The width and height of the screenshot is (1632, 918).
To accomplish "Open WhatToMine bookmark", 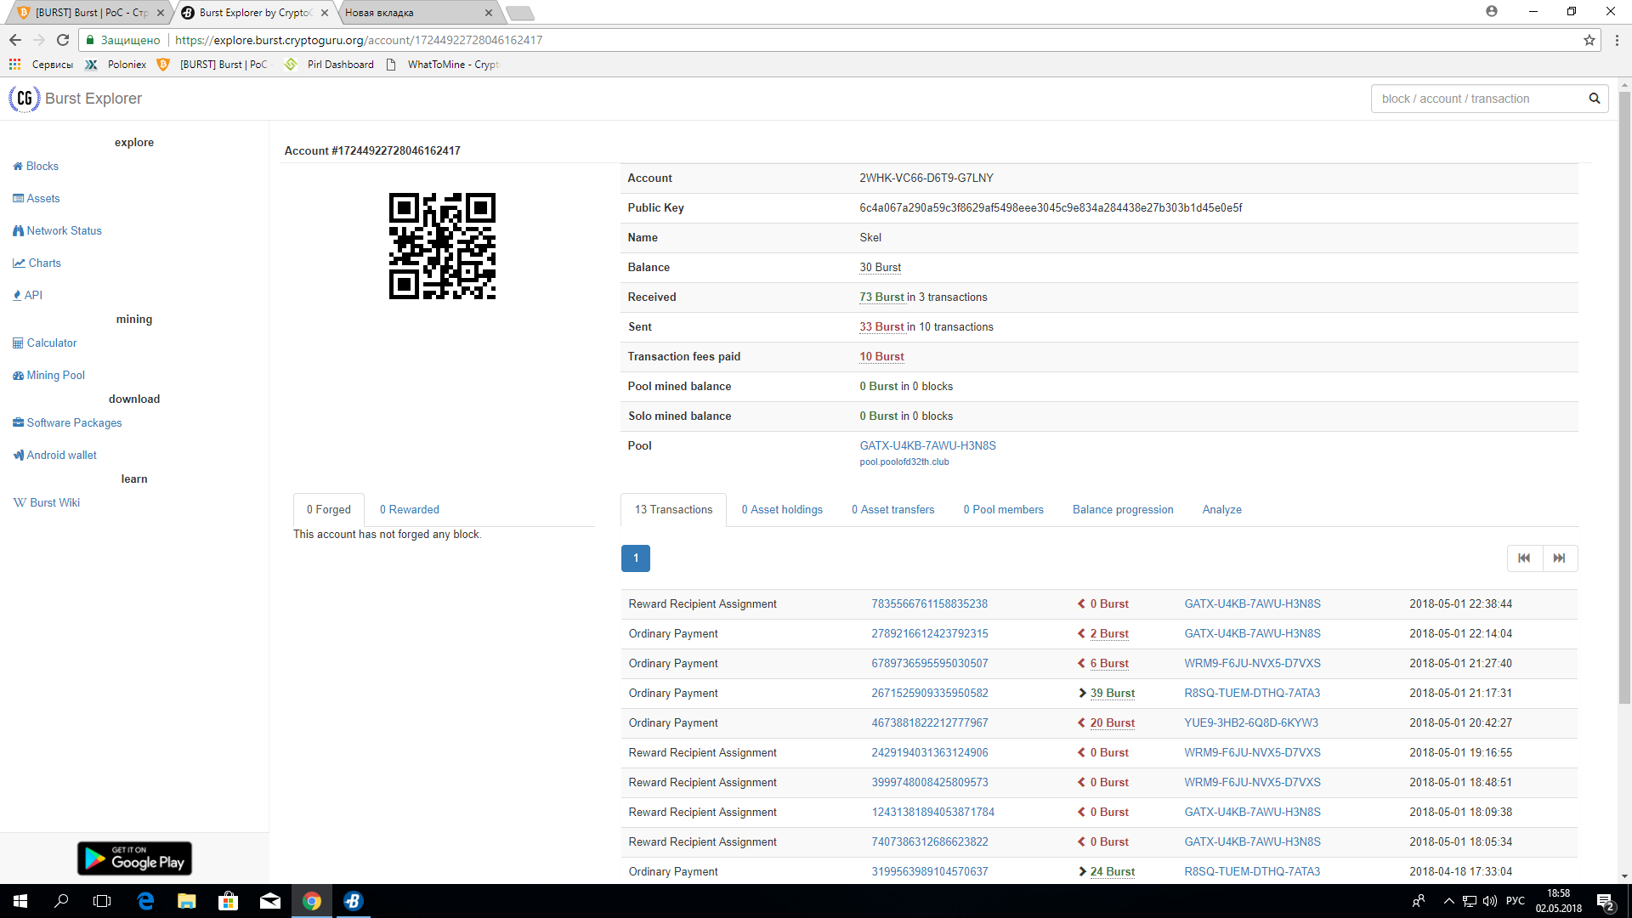I will (442, 65).
